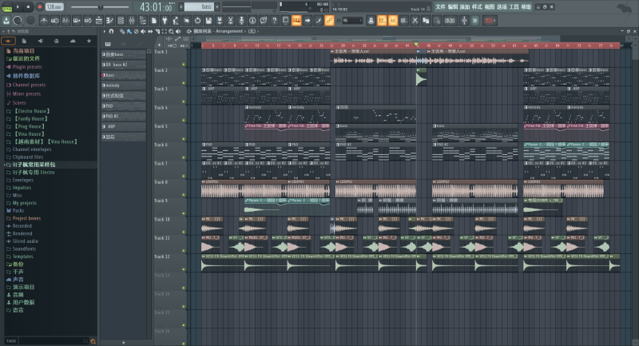Click the stop button in transport
The height and width of the screenshot is (346, 639).
click(30, 6)
